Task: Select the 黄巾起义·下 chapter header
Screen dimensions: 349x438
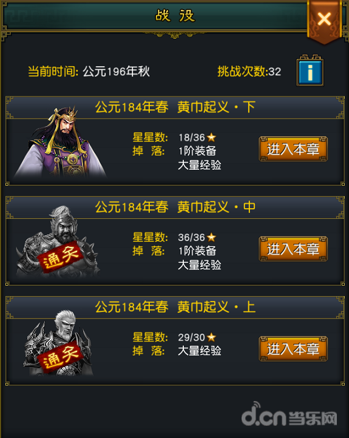Action: coord(175,107)
